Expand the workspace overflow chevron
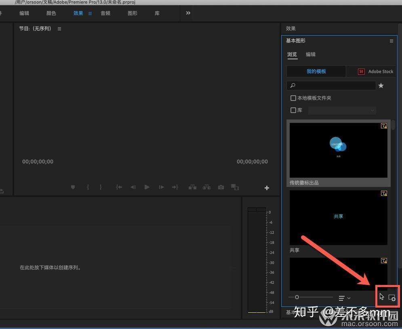 coord(187,13)
